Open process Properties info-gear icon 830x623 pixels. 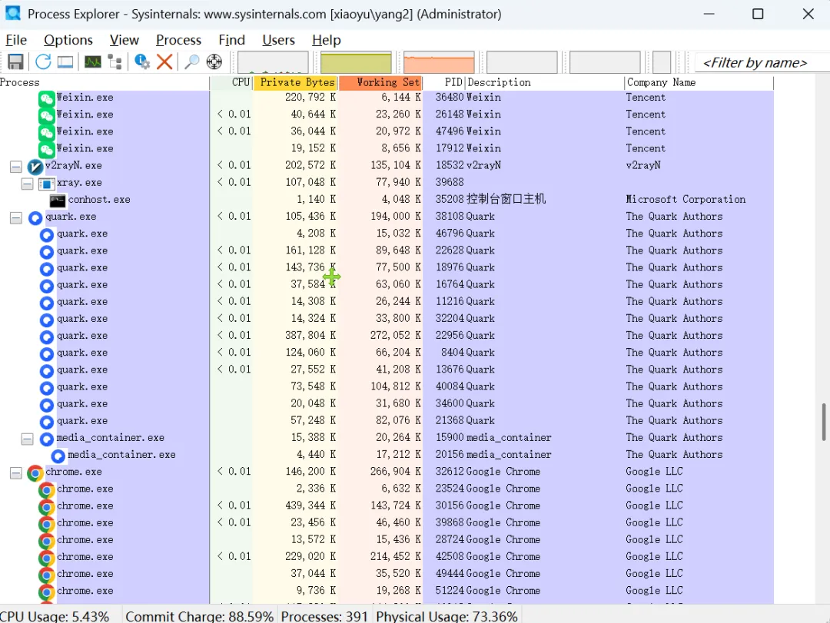point(142,62)
